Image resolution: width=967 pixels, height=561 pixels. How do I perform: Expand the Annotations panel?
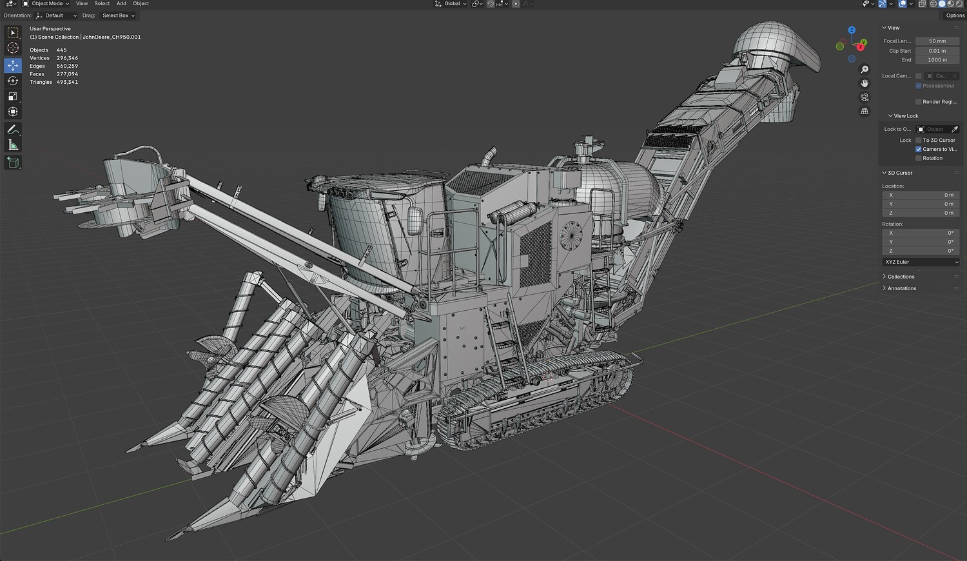tap(902, 288)
